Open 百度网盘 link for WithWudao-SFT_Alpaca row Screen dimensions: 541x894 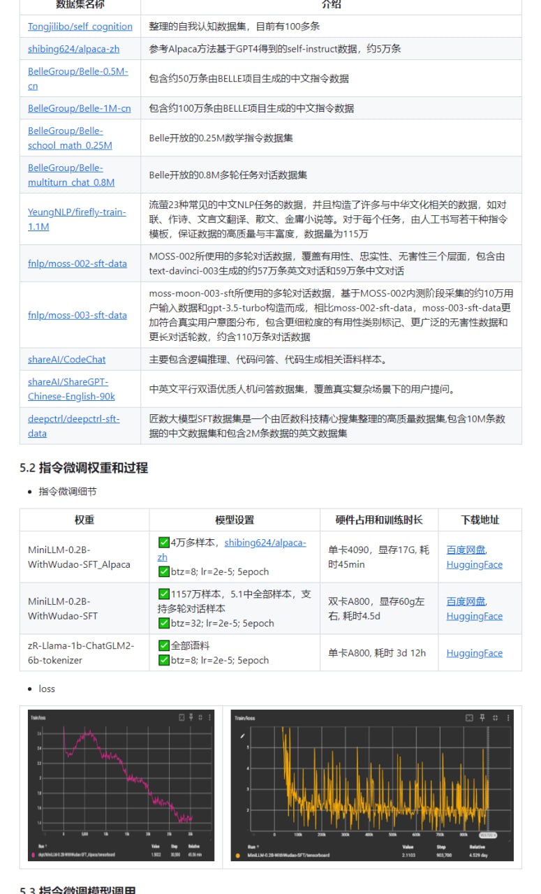[466, 550]
